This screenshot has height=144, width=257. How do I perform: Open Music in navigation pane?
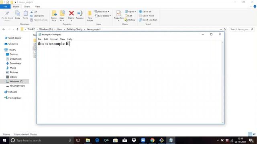tap(13, 68)
